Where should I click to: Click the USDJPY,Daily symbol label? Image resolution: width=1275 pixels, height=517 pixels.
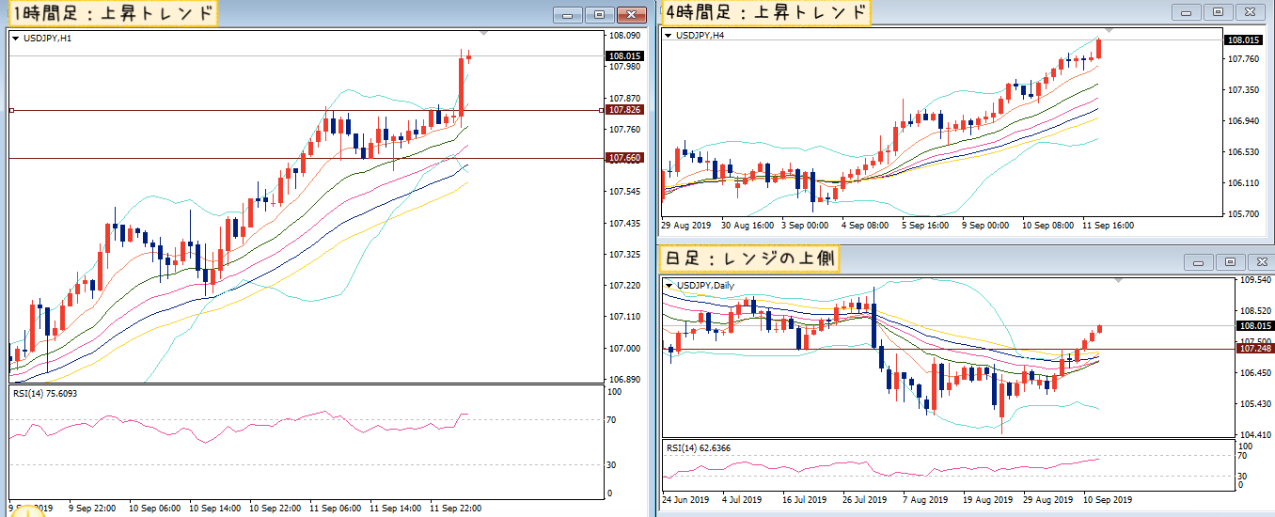[x=707, y=285]
